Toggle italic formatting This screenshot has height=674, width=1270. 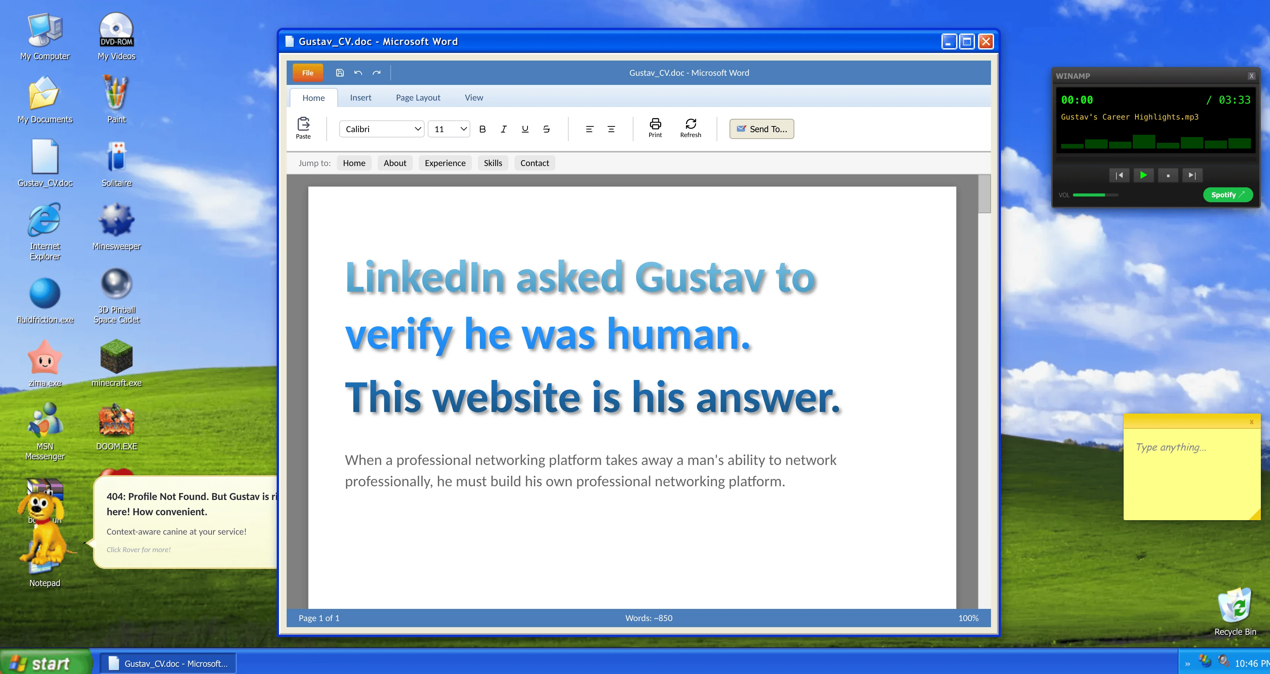point(504,129)
